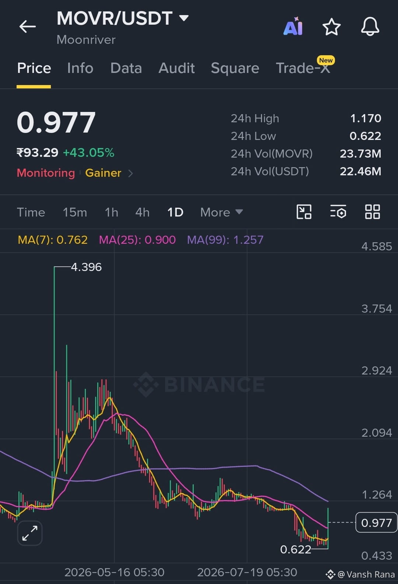Open the AI assistant icon
Image resolution: width=398 pixels, height=584 pixels.
pos(293,26)
